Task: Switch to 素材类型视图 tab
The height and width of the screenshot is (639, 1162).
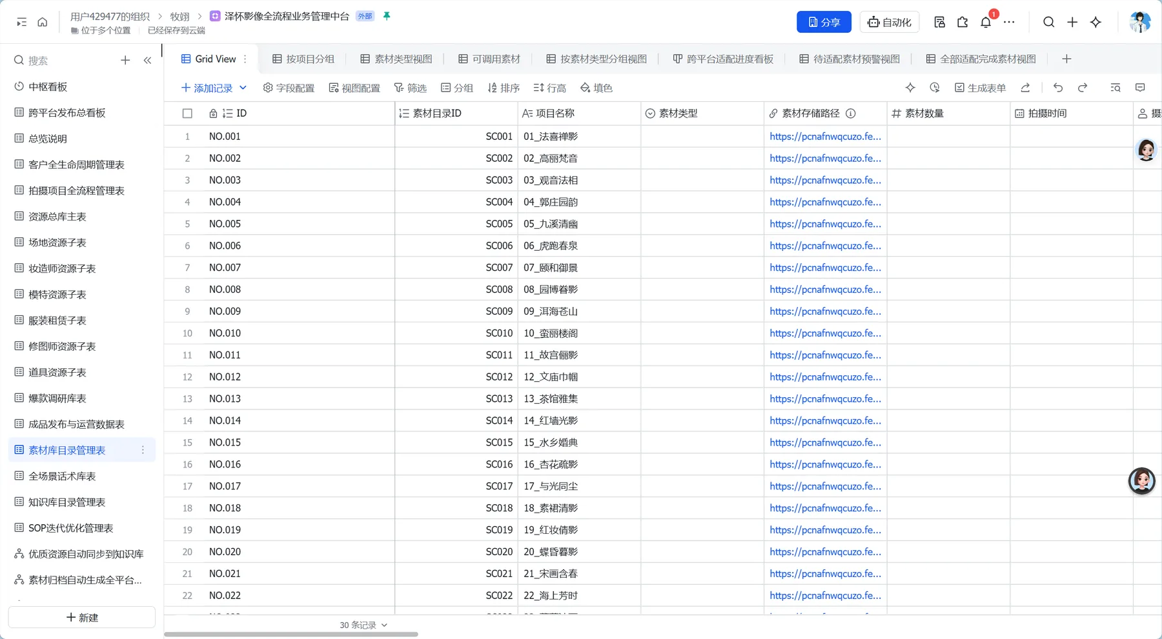Action: tap(396, 59)
